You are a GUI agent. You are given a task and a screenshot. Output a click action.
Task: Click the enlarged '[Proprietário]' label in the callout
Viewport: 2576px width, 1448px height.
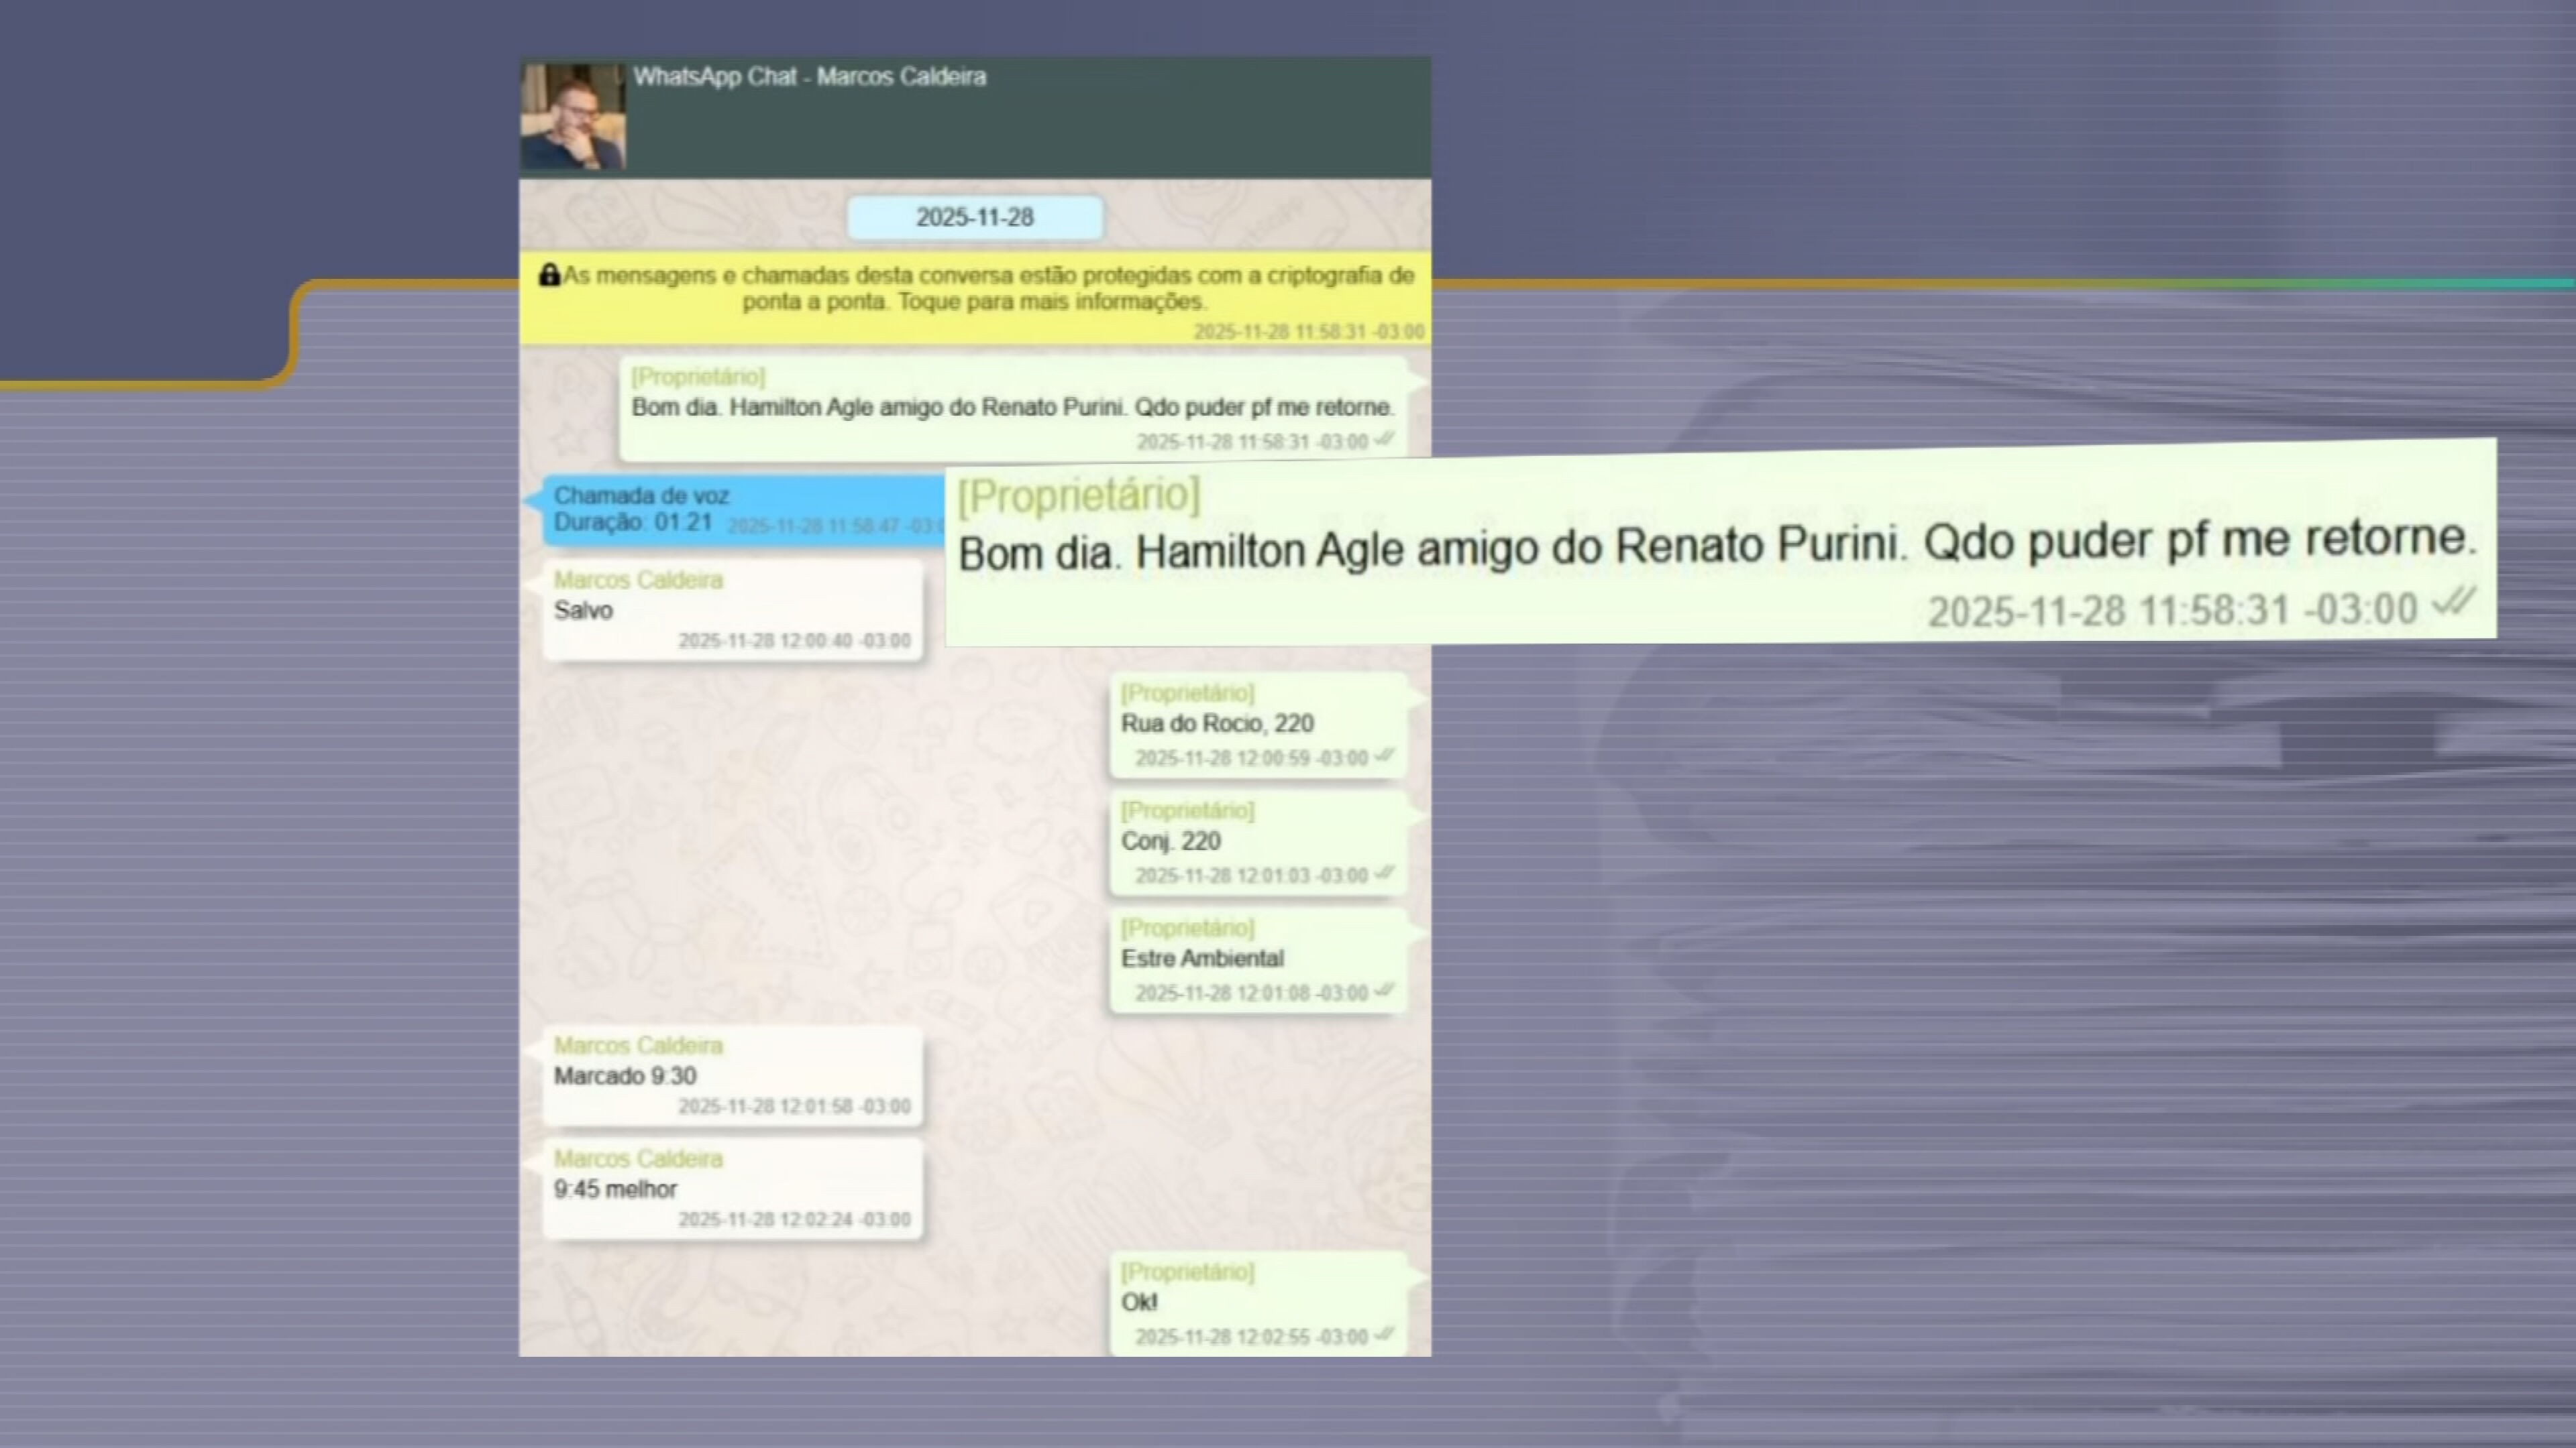[1078, 495]
